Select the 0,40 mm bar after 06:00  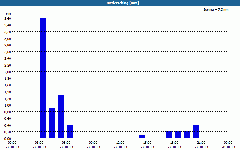point(70,131)
